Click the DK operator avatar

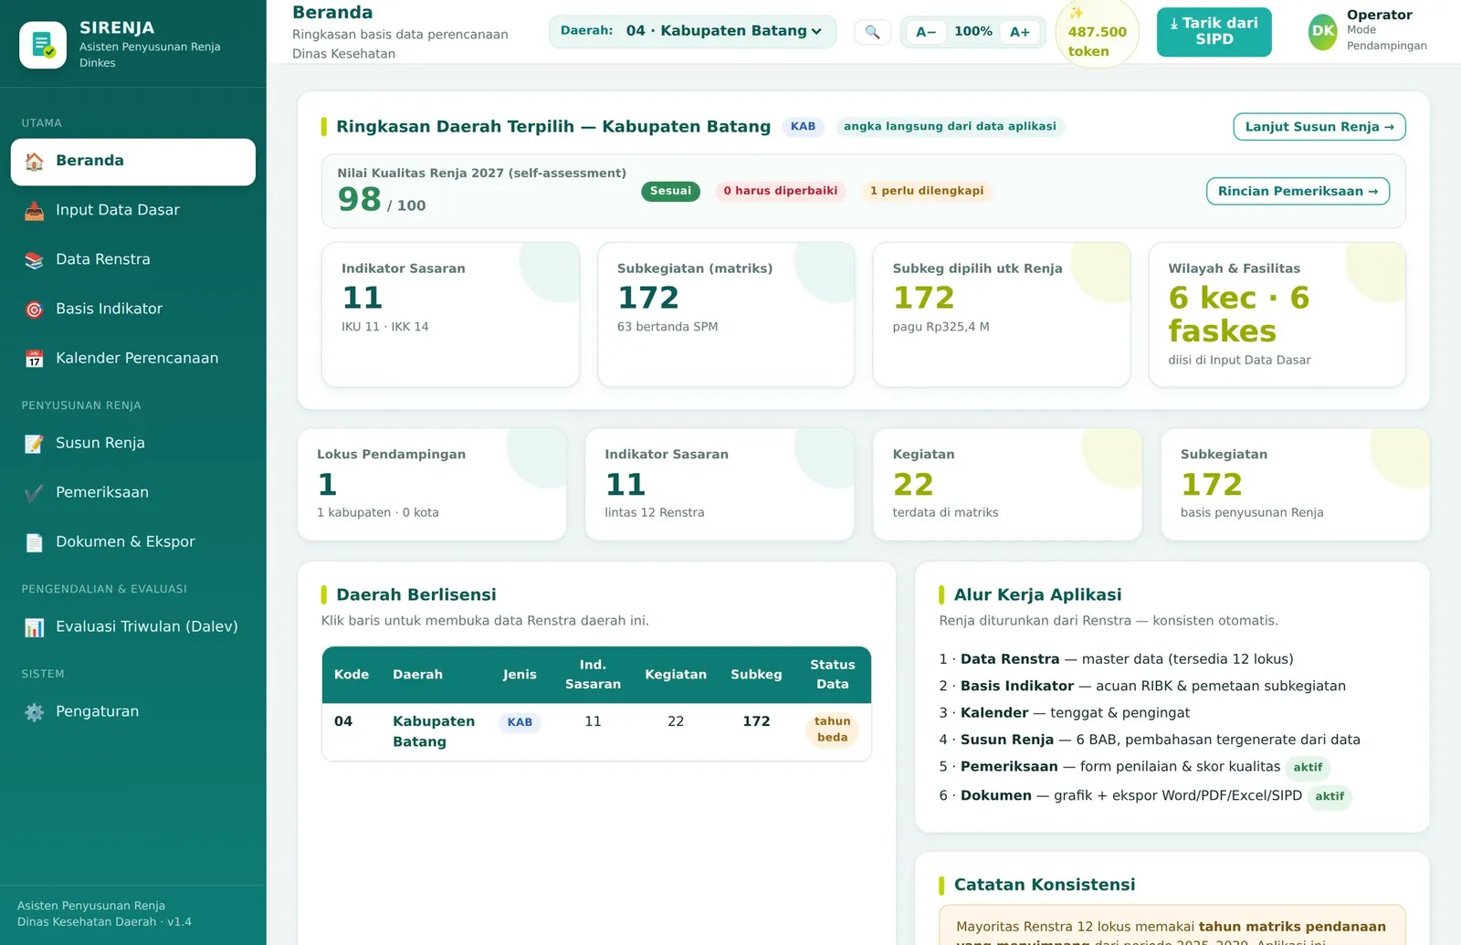(1323, 30)
